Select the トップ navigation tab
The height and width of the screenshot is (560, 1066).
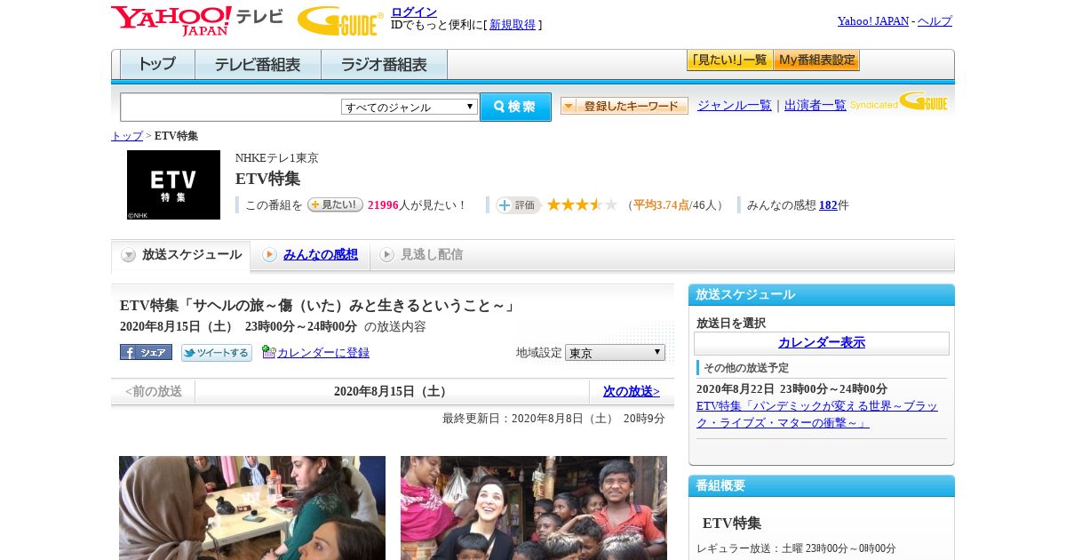click(x=157, y=65)
